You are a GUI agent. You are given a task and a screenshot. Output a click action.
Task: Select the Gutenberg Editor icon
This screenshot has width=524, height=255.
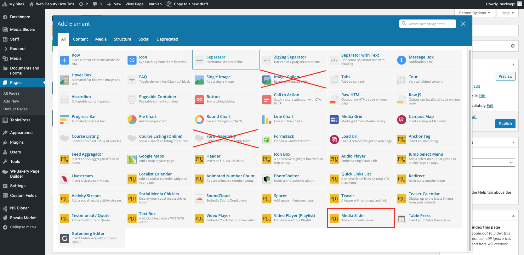pos(65,238)
